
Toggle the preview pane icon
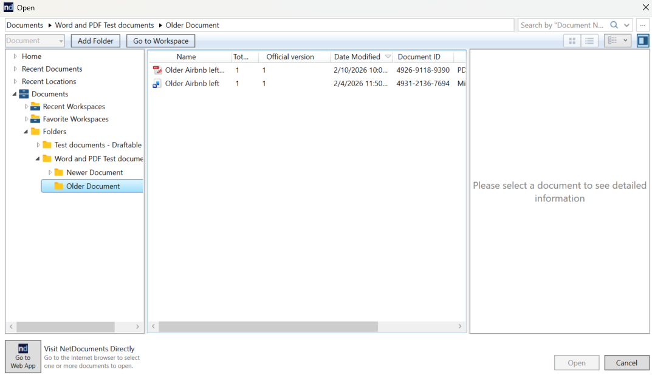point(643,41)
